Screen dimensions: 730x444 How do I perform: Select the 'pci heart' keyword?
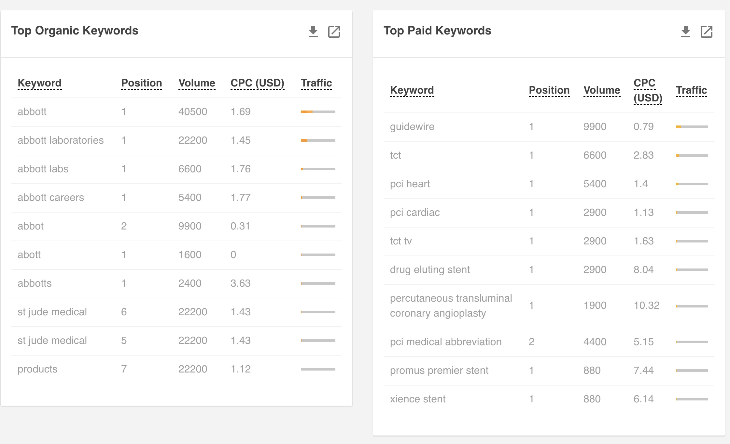410,184
